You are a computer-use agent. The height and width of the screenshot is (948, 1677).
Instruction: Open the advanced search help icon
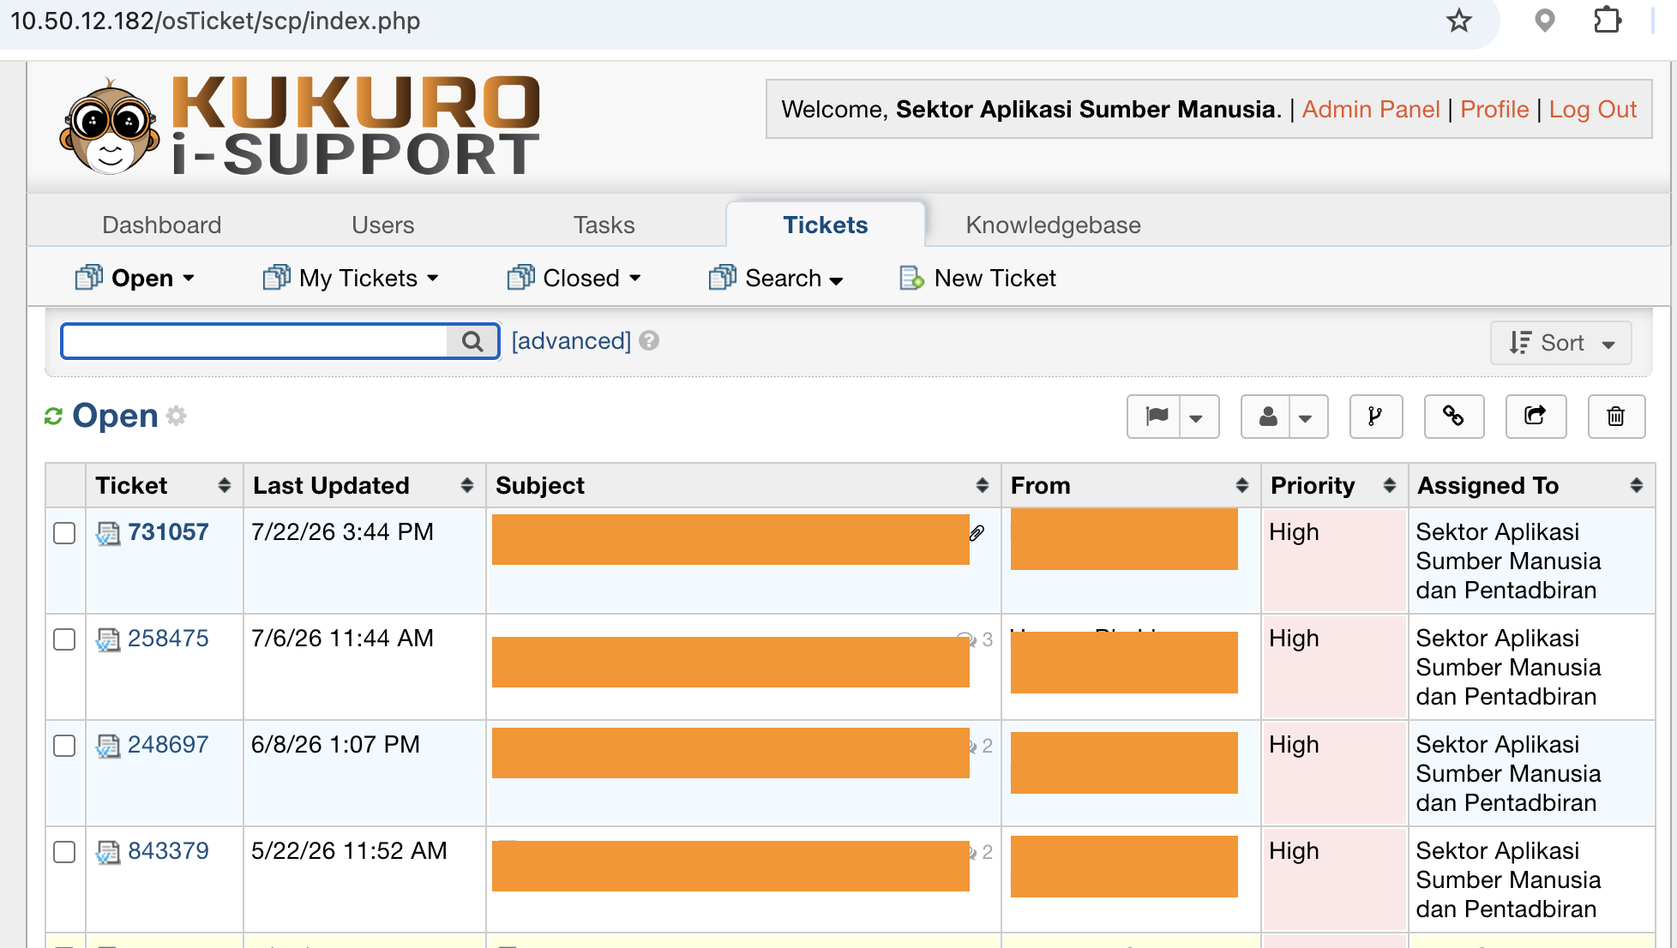[x=649, y=341]
